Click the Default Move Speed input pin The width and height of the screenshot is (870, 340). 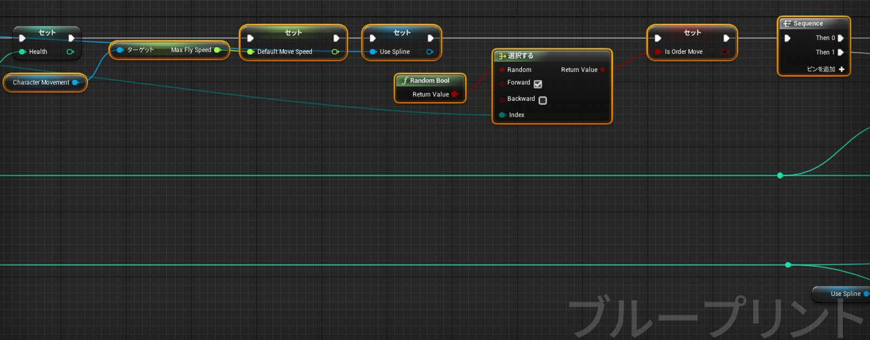pos(251,52)
